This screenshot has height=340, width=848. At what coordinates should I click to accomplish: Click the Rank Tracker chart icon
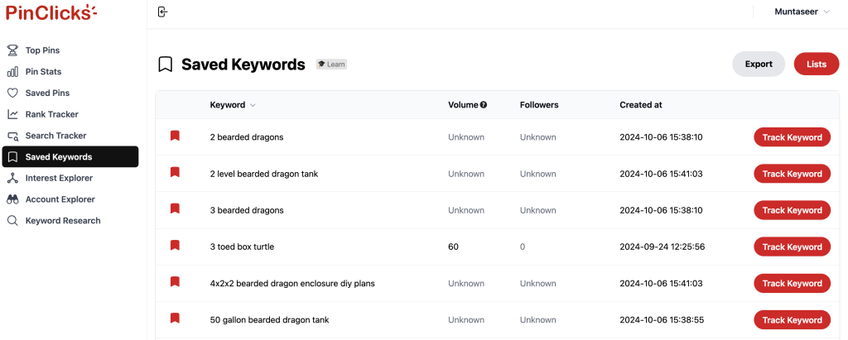point(12,114)
